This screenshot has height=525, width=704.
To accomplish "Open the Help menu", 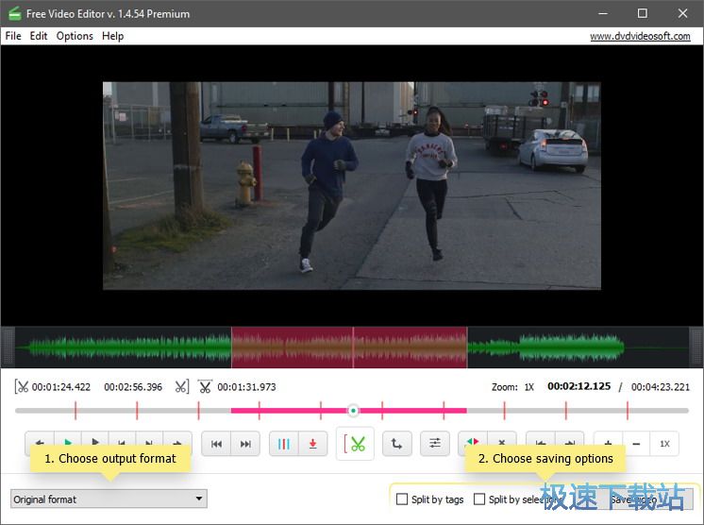I will click(x=112, y=36).
